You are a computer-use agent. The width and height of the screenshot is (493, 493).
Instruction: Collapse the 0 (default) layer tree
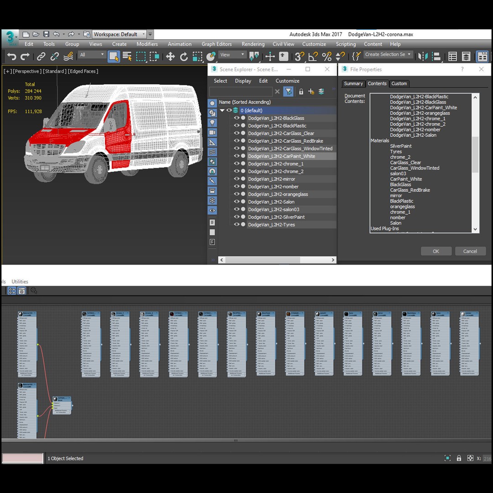pos(222,110)
